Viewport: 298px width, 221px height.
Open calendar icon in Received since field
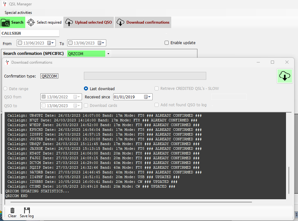[x=146, y=97]
